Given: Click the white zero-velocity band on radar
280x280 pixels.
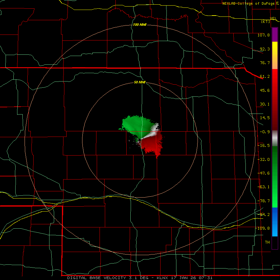Looking at the screenshot, I should tap(152, 132).
